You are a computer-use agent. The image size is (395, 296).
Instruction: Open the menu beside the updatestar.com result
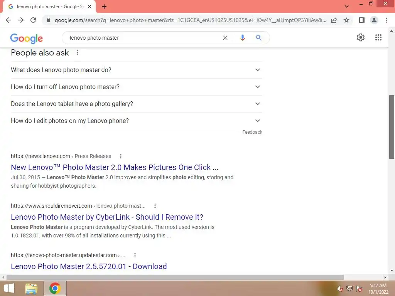click(x=135, y=255)
